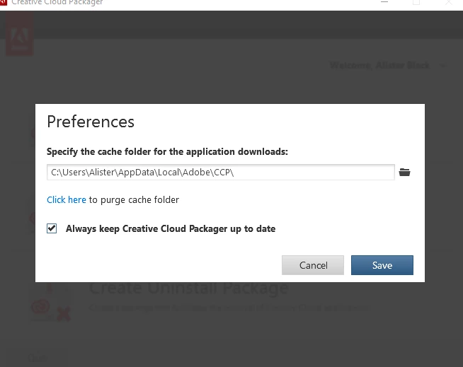Click the 'Click here' purge cache link
This screenshot has height=367, width=463.
point(67,199)
